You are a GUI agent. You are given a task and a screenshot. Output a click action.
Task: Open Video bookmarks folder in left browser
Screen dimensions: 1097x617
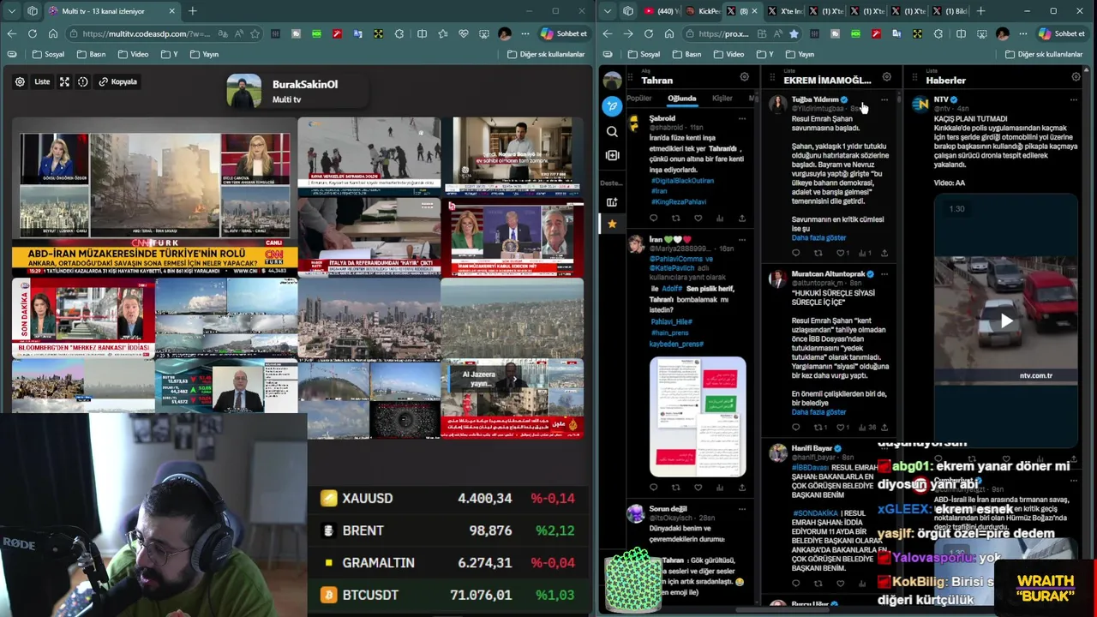click(x=133, y=54)
